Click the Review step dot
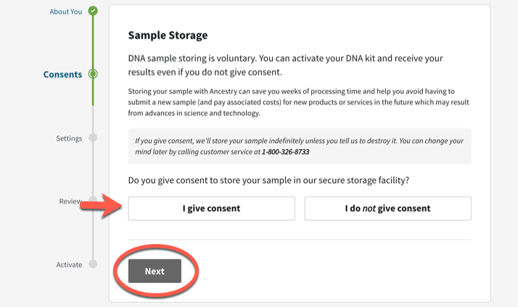Viewport: 518px width, 307px height. [x=93, y=199]
